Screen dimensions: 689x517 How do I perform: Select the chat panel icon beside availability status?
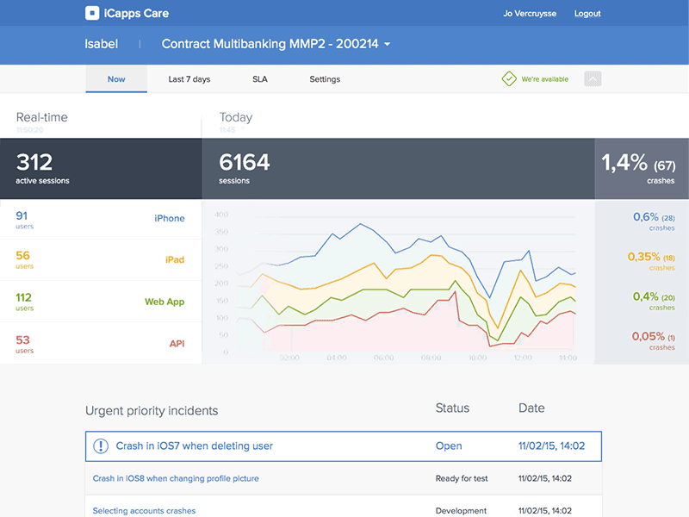coord(592,78)
